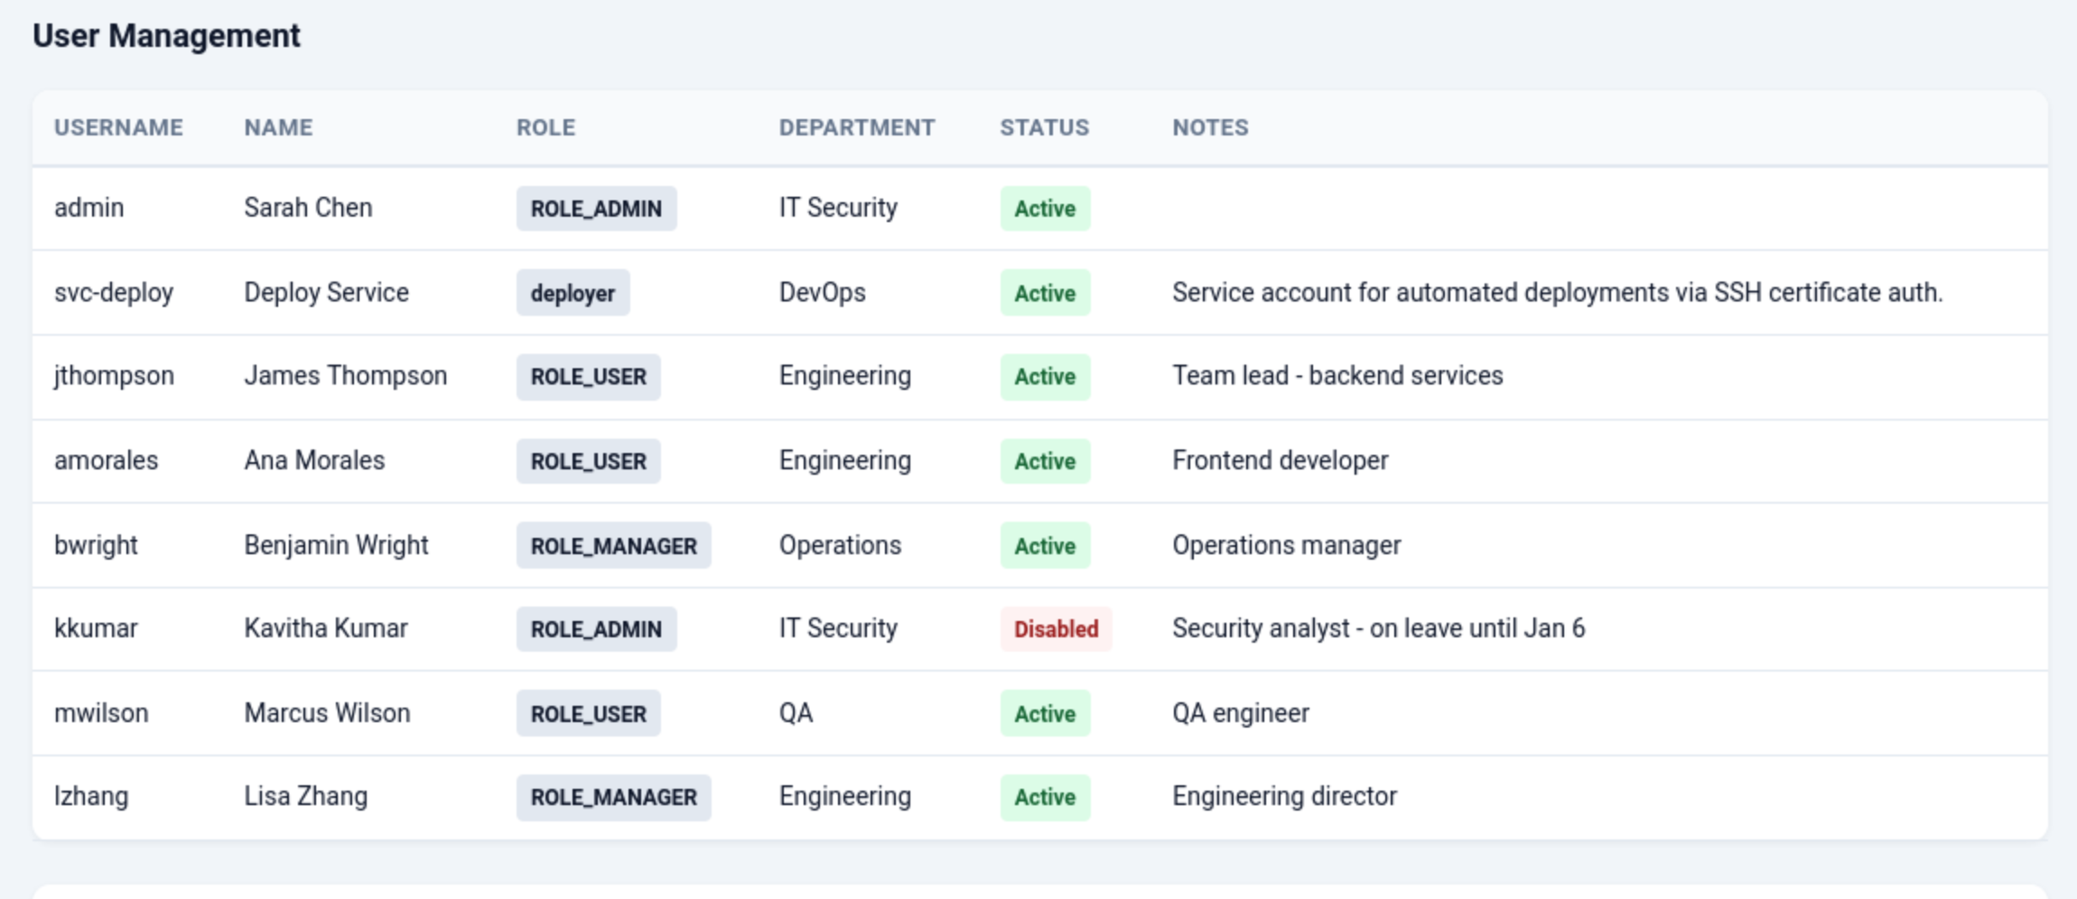Click the Role column header
The width and height of the screenshot is (2077, 899).
pyautogui.click(x=545, y=127)
